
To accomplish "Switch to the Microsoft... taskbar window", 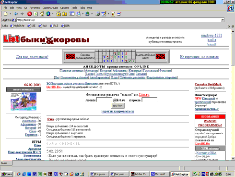I will tap(160, 174).
